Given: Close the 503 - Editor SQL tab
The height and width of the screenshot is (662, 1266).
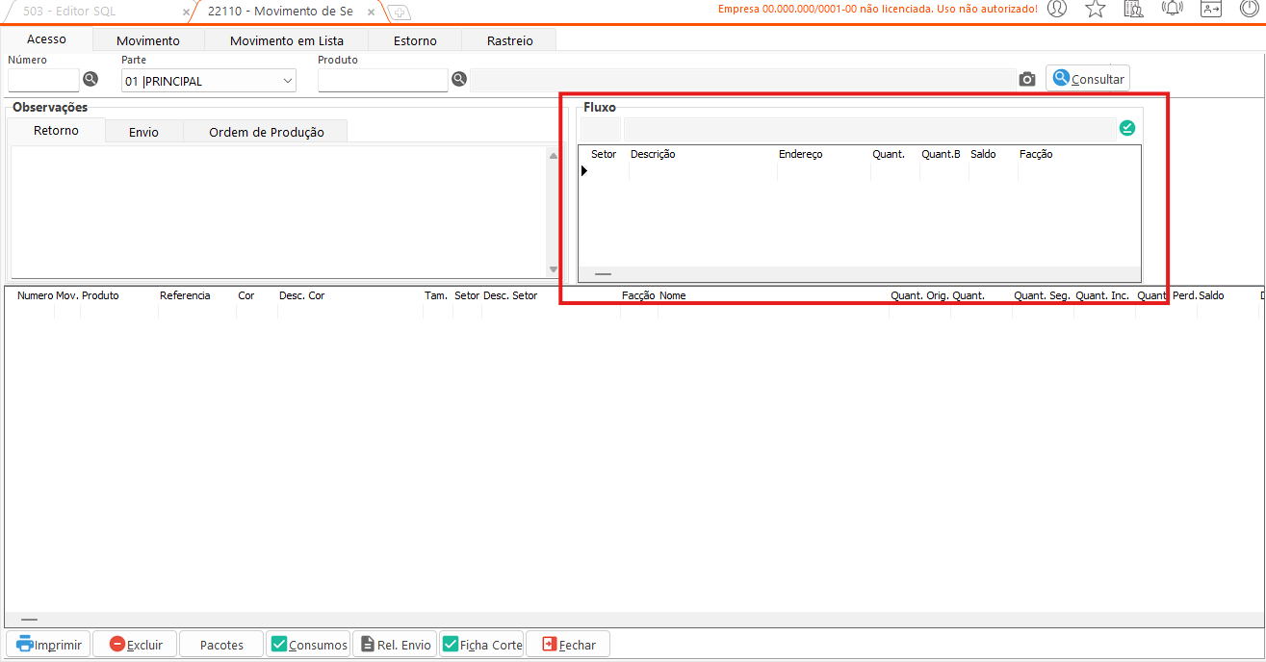Looking at the screenshot, I should [x=186, y=12].
